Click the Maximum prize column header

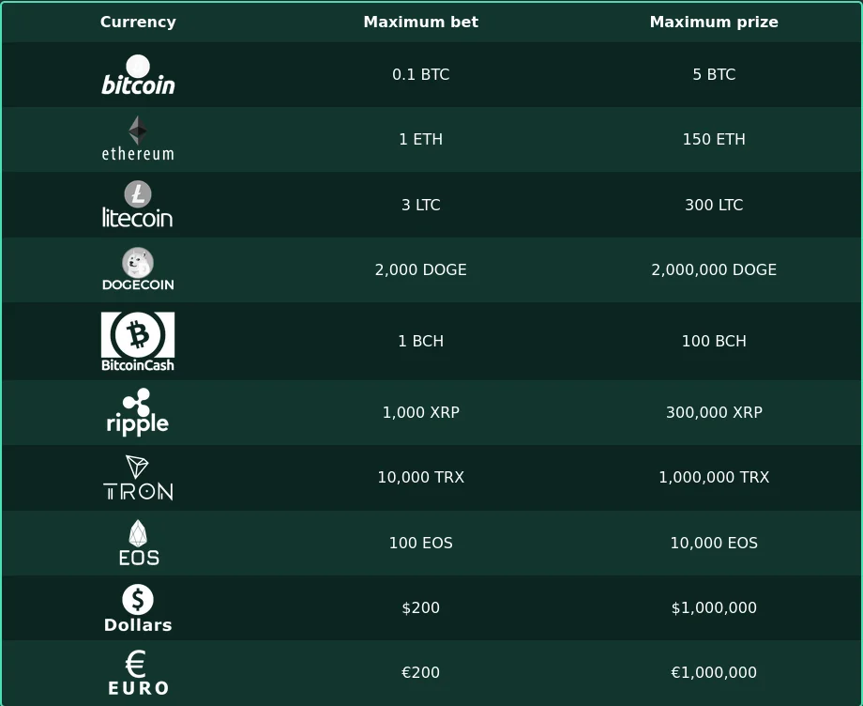tap(714, 22)
